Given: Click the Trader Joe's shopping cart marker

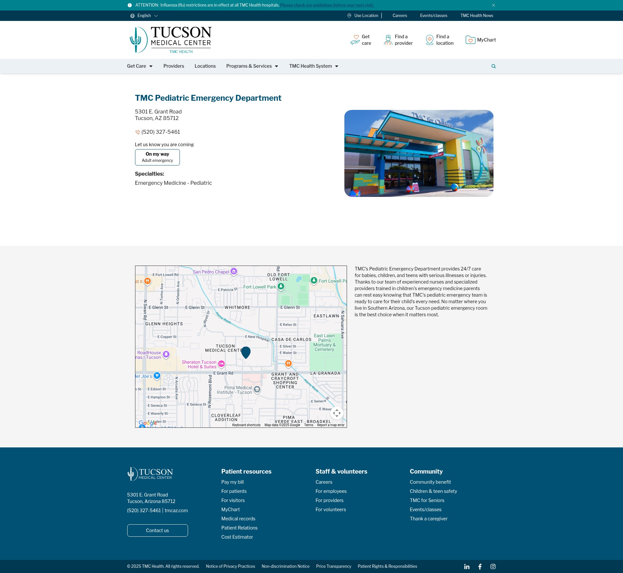Looking at the screenshot, I should (x=157, y=376).
